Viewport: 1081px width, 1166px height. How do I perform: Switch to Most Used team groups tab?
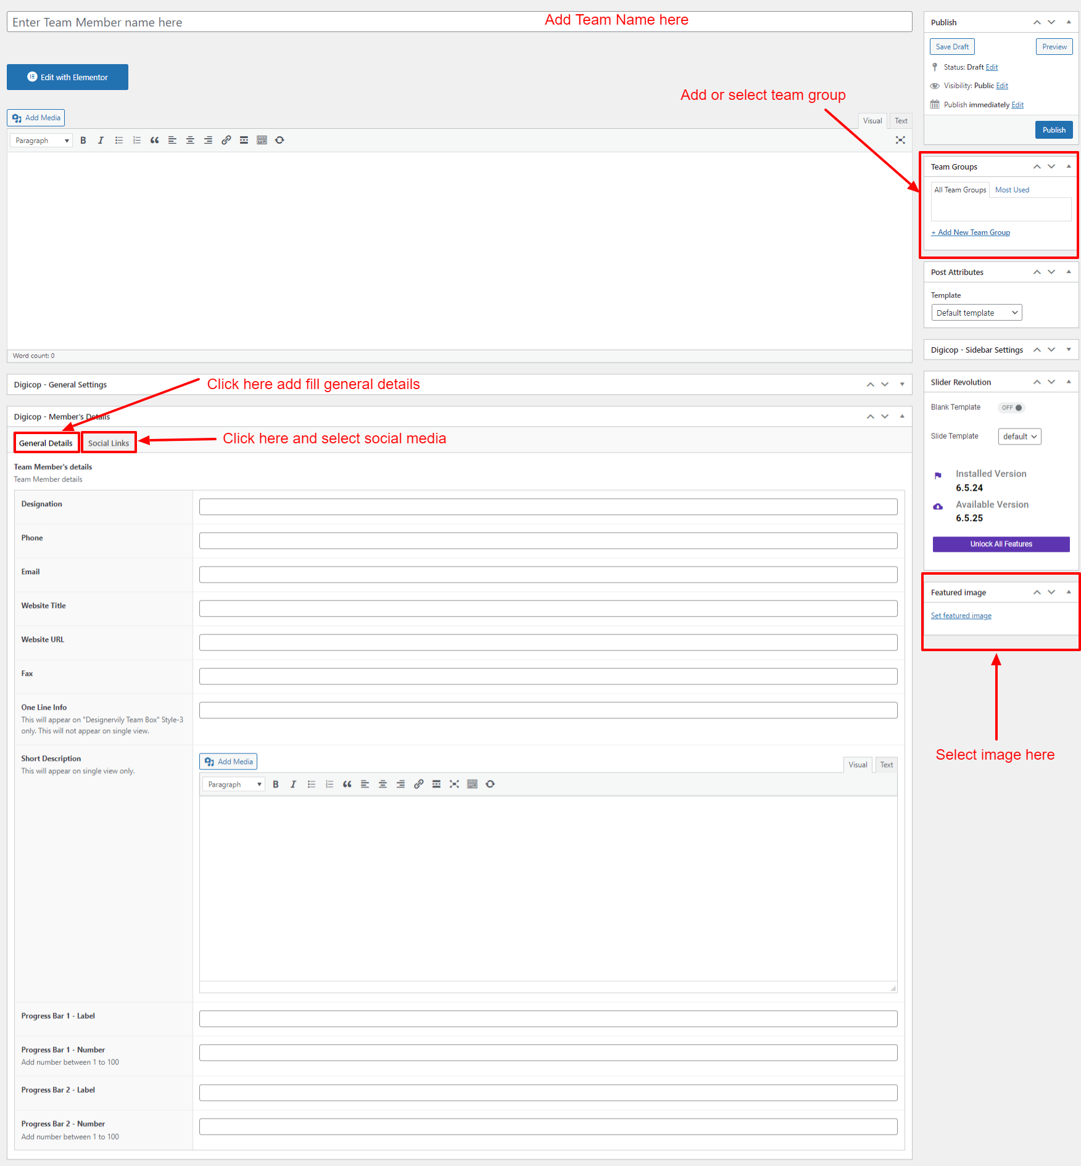click(1012, 190)
